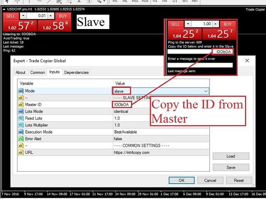Decrease slave chart volume with down arrow
The height and width of the screenshot is (199, 266).
pyautogui.click(x=23, y=16)
